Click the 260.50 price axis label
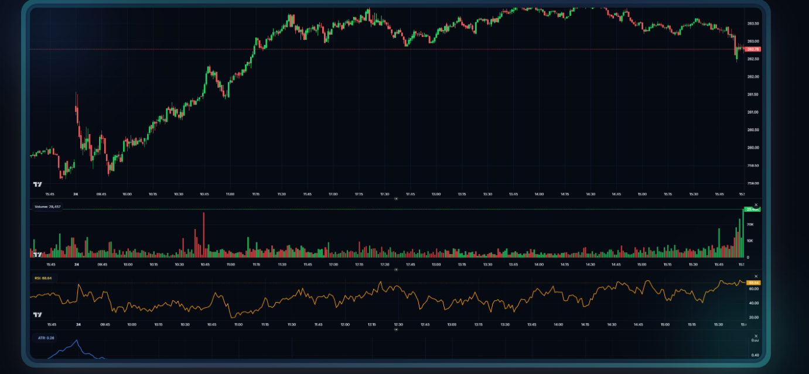Viewport: 809px width, 374px height. 753,130
